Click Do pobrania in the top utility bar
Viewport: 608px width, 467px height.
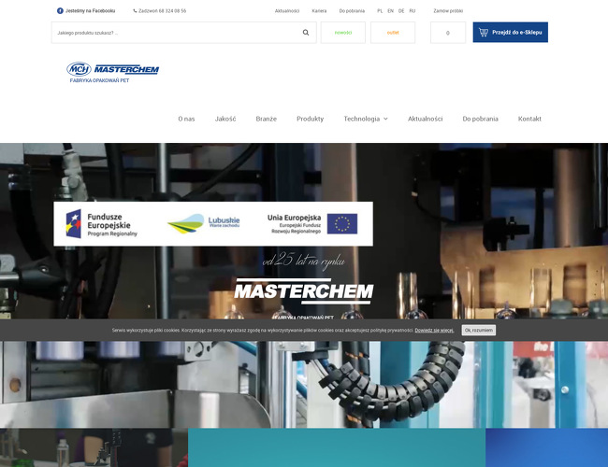pos(352,11)
